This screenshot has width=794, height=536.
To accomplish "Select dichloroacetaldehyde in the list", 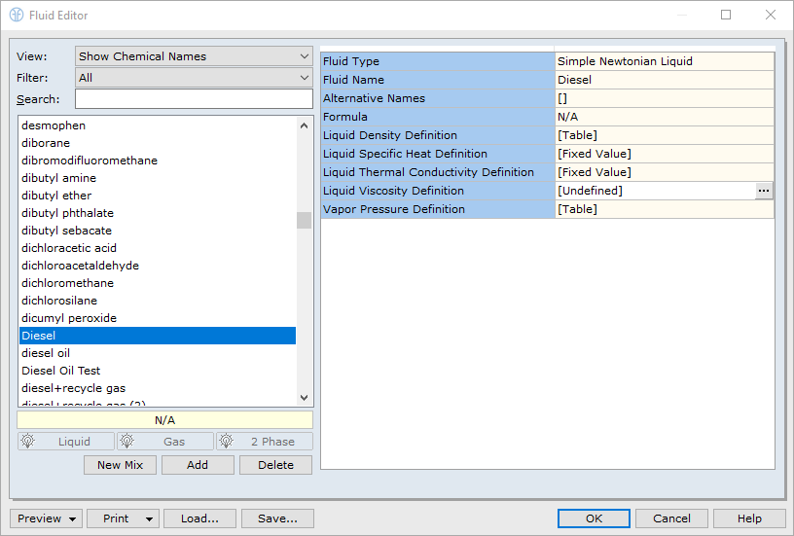I will tap(158, 266).
